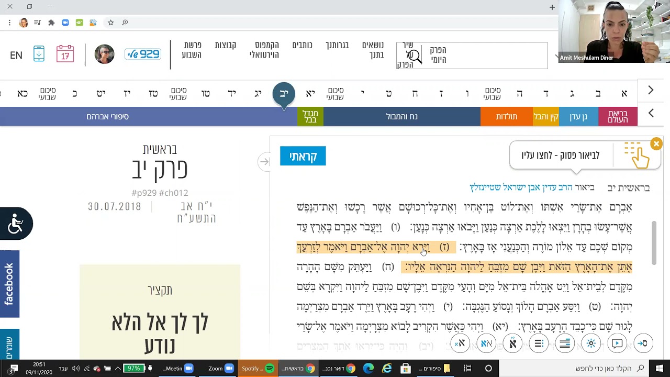670x377 pixels.
Task: Click the arrow circle beside קראתי
Action: (x=264, y=162)
